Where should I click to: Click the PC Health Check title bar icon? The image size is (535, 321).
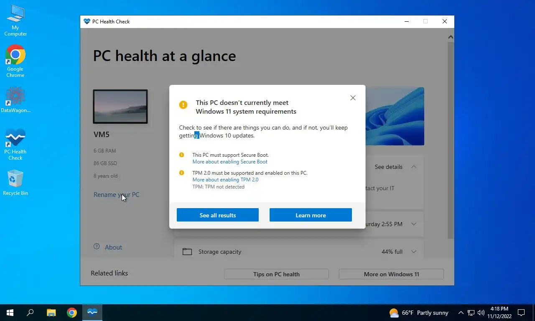pos(87,22)
